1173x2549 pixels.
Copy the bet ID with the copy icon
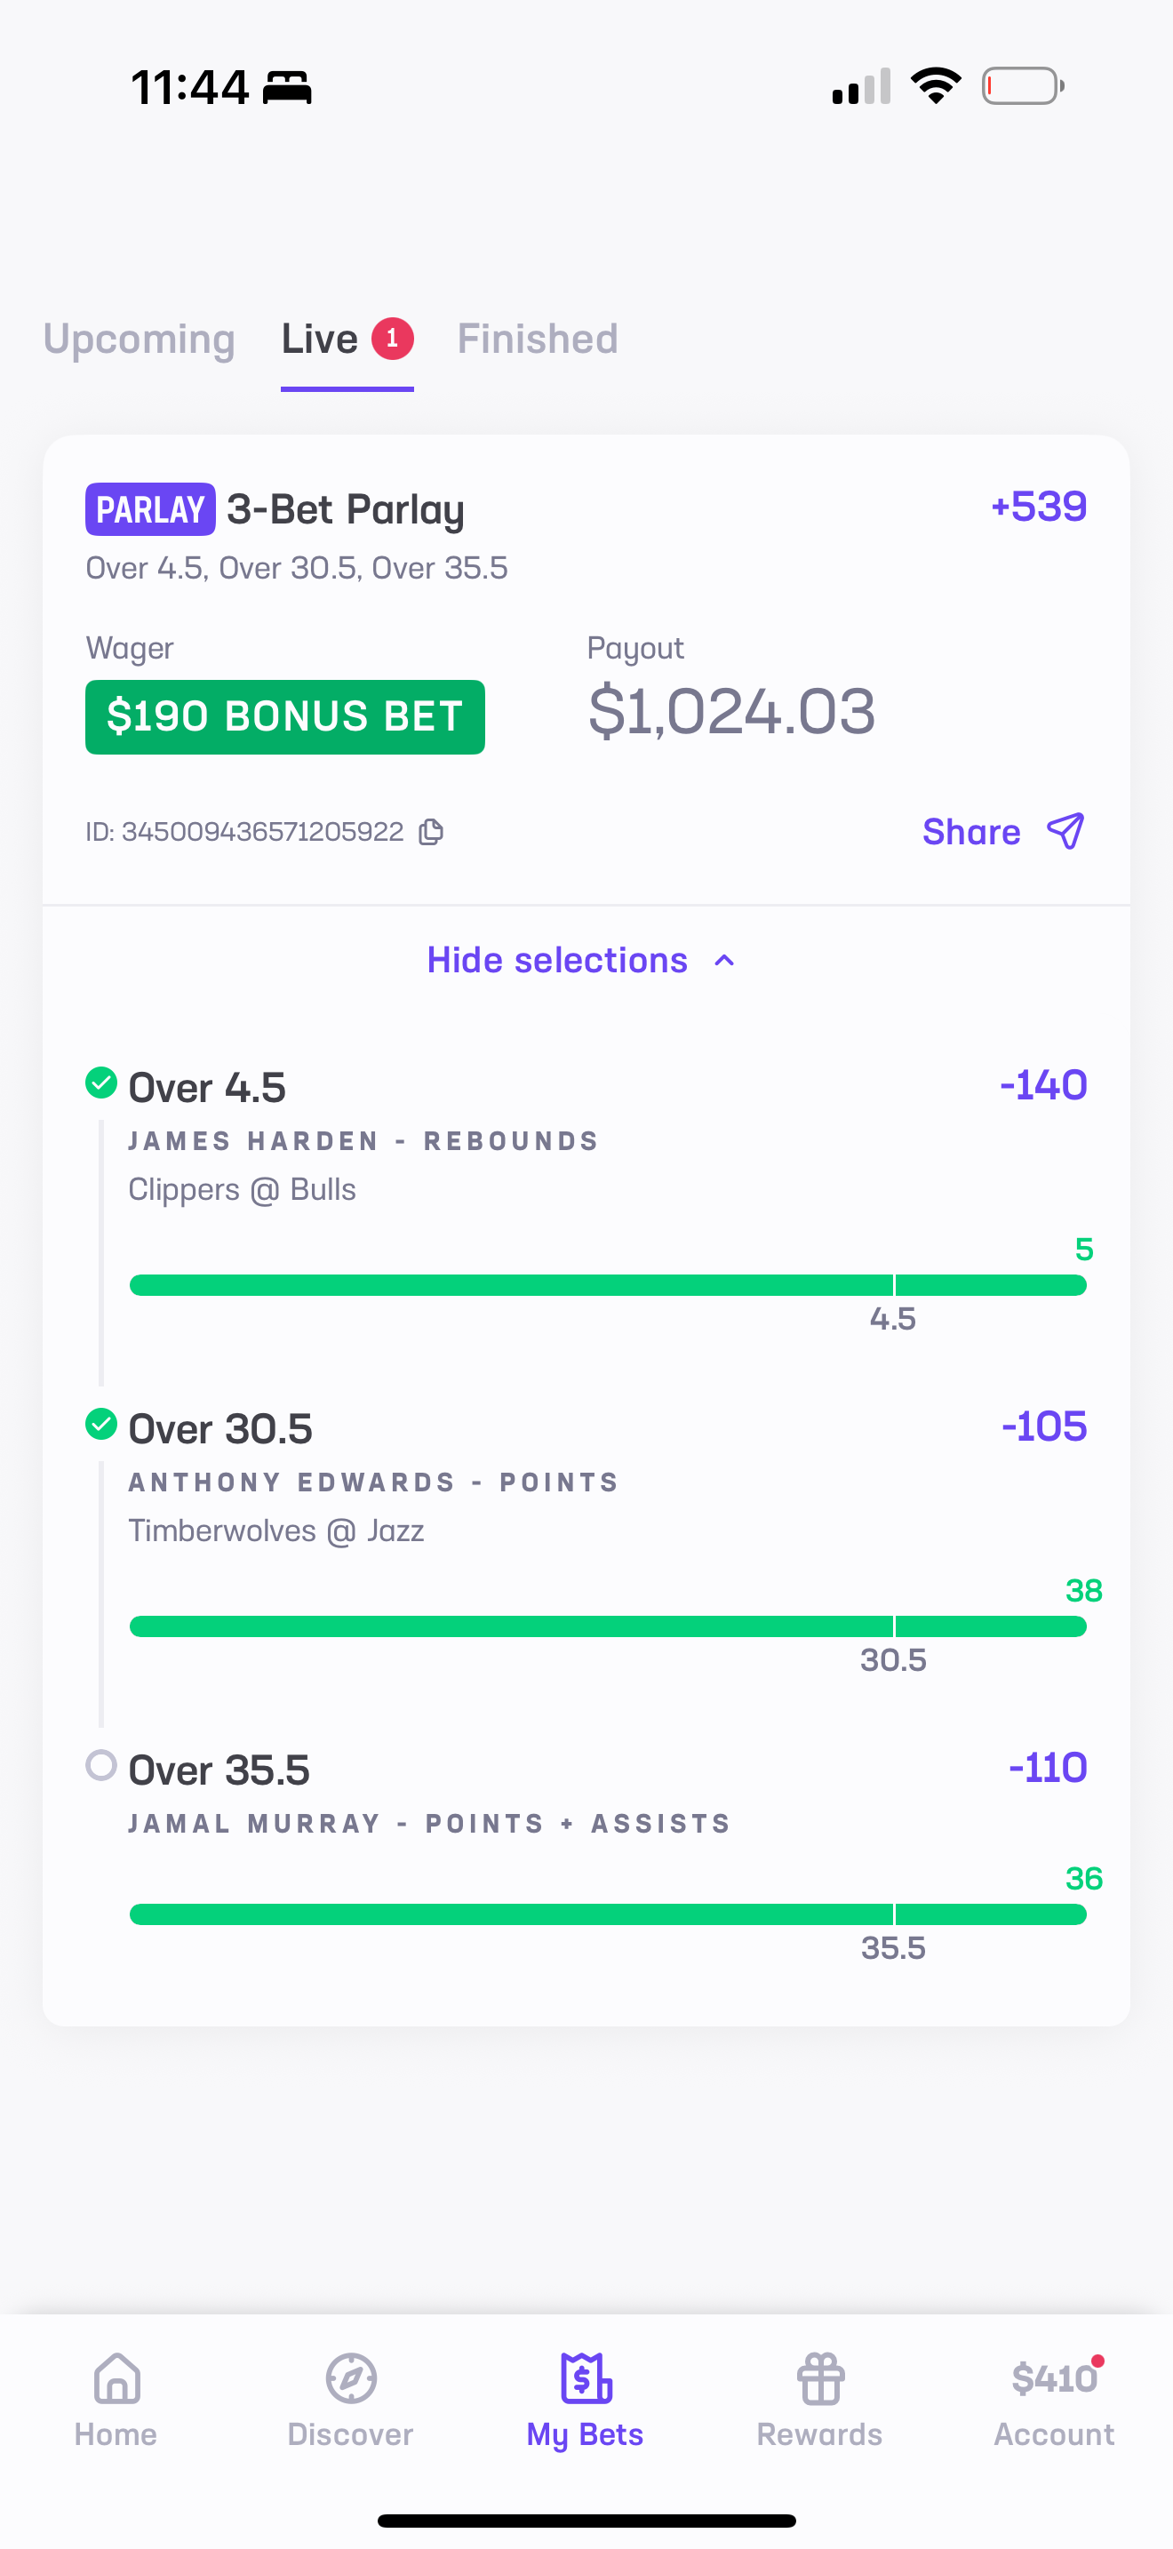pyautogui.click(x=431, y=832)
